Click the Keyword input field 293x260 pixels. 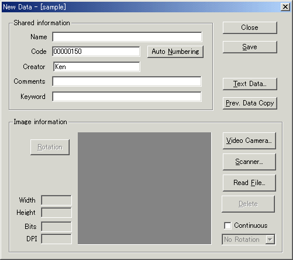(127, 97)
